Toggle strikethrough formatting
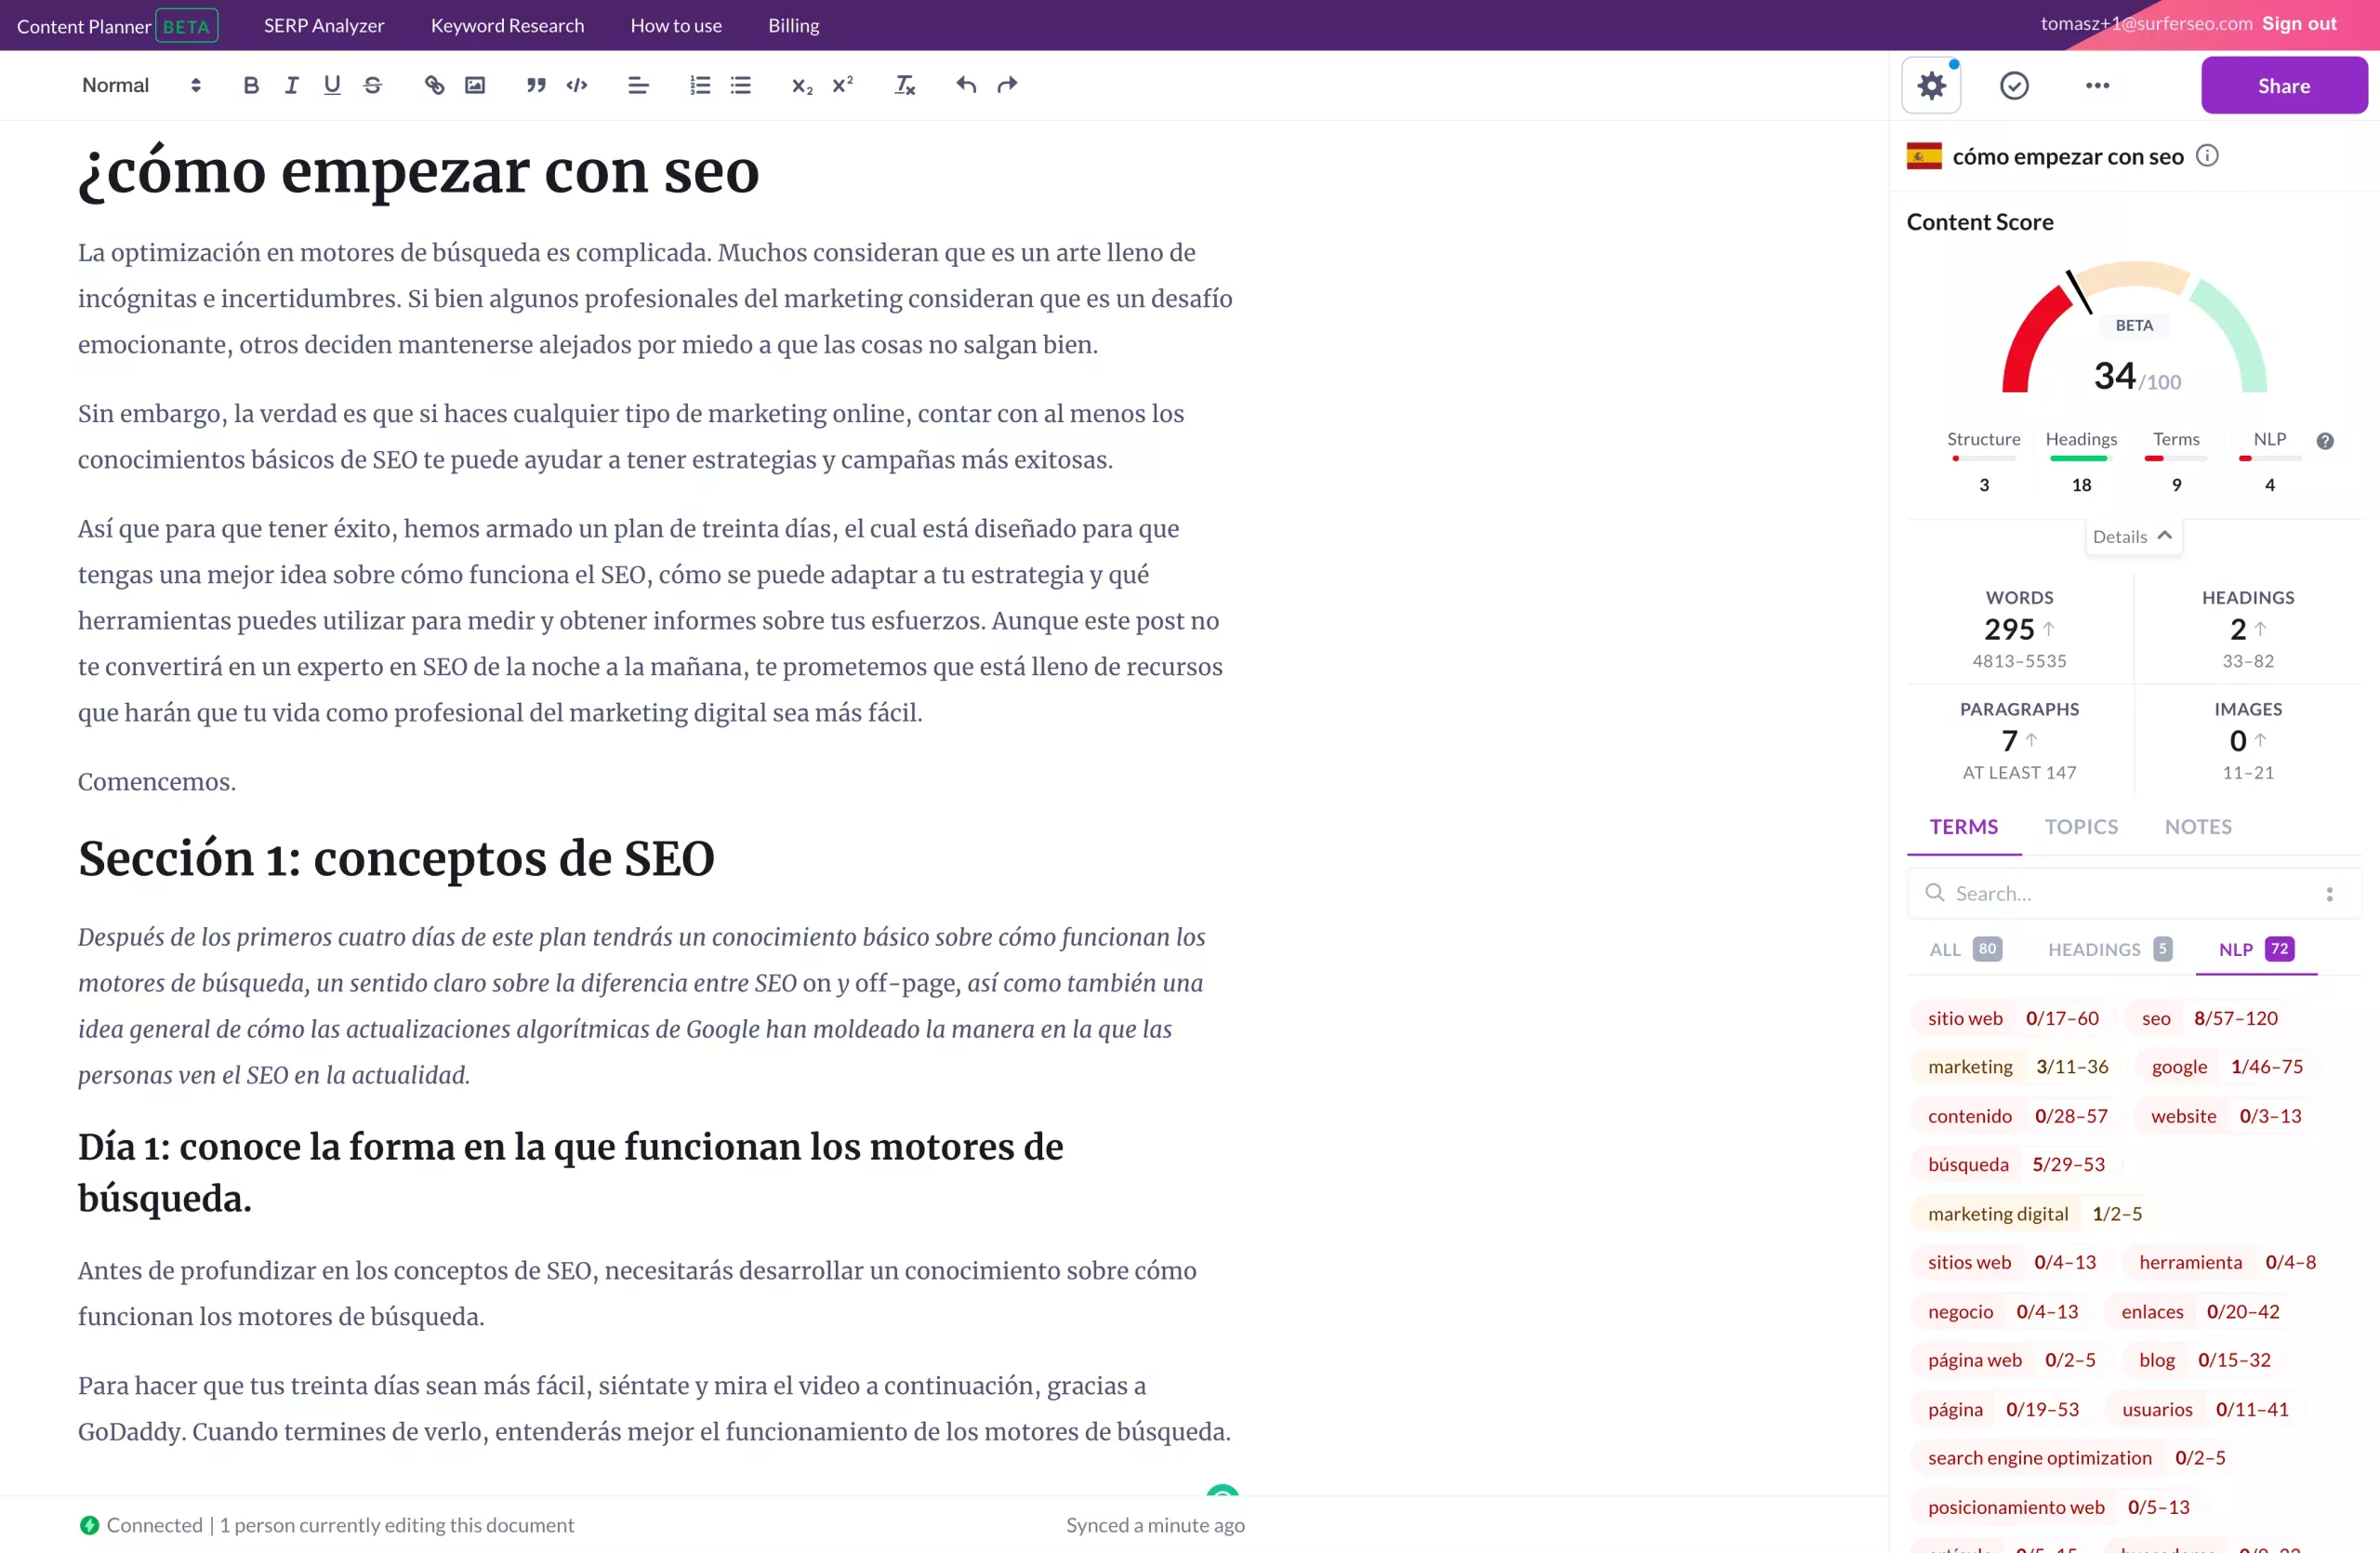 tap(372, 85)
